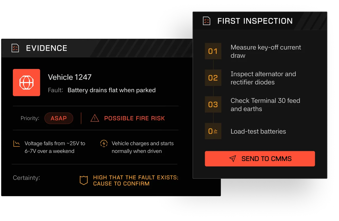Viewport: 339px width, 221px height.
Task: Click the Evidence checklist document icon
Action: (15, 48)
